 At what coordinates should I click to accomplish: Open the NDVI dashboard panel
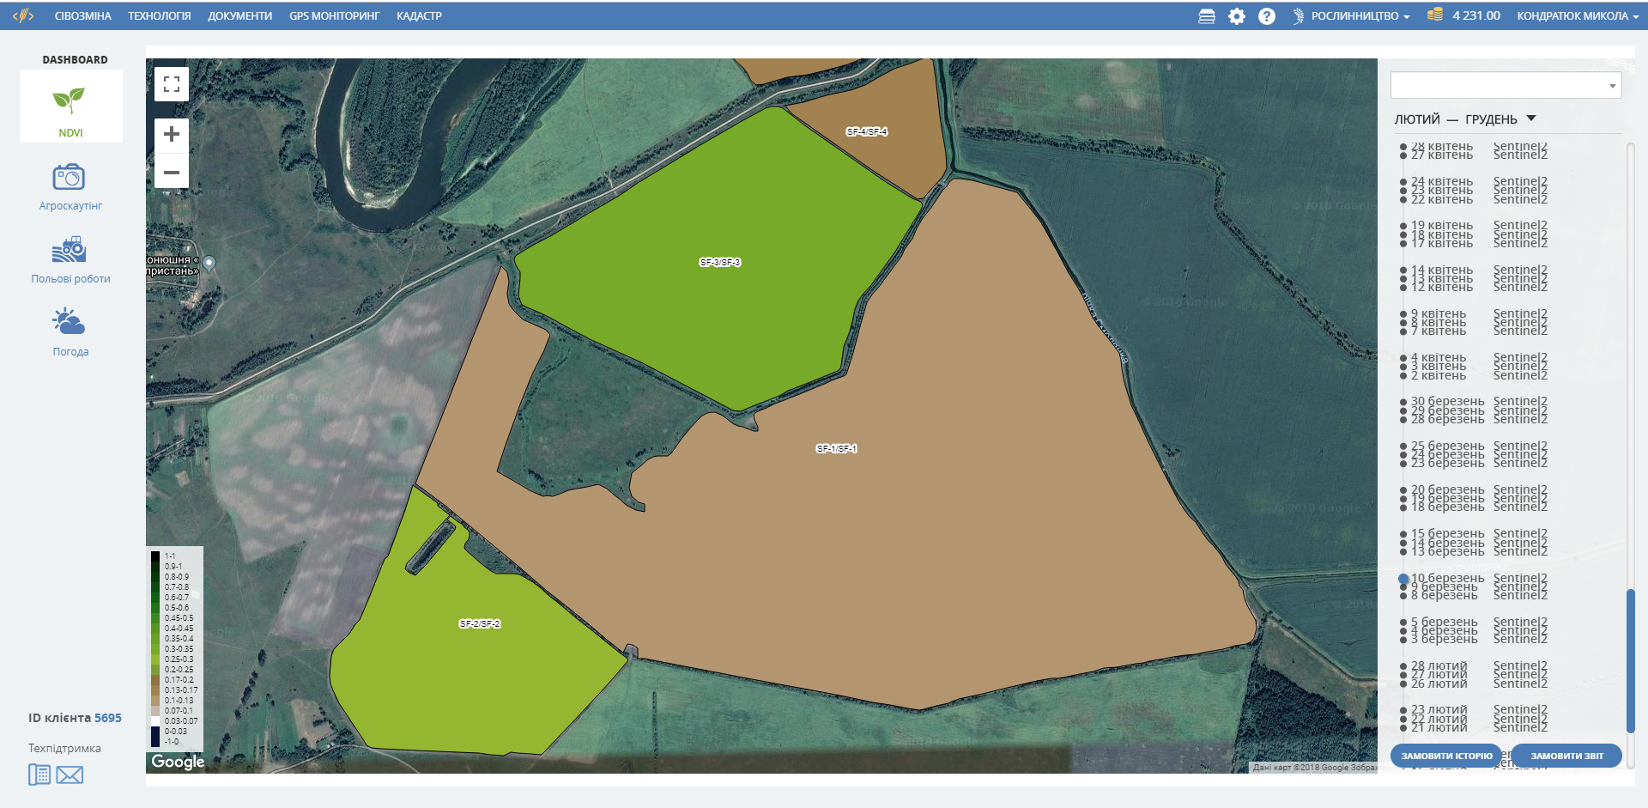pyautogui.click(x=70, y=106)
